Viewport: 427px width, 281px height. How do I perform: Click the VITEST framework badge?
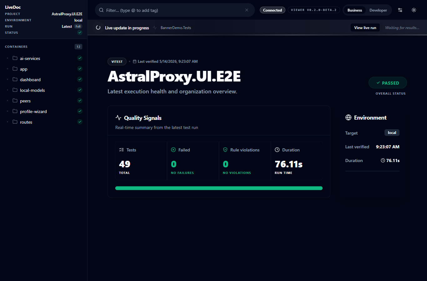click(117, 62)
